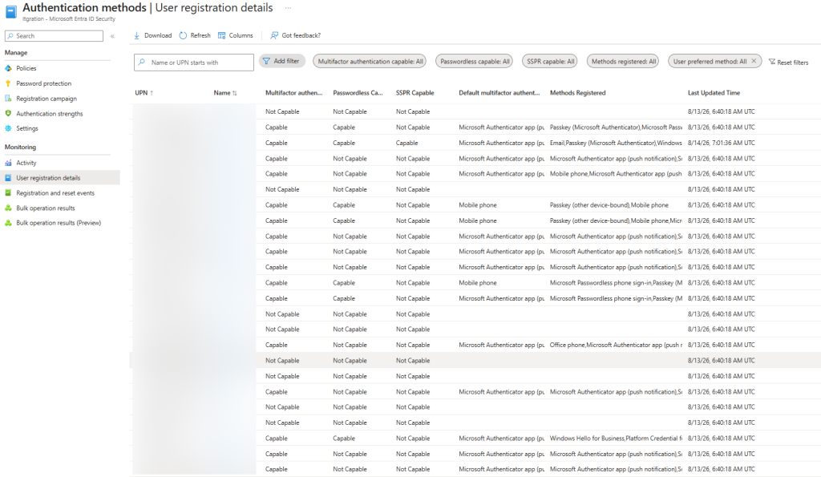Click the sidebar Search field
Image resolution: width=821 pixels, height=477 pixels.
point(54,35)
